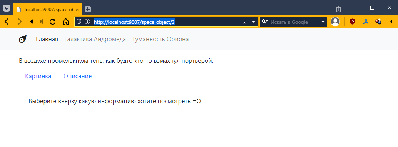Open the Туманность Ориона link
Image resolution: width=398 pixels, height=147 pixels.
[x=161, y=39]
